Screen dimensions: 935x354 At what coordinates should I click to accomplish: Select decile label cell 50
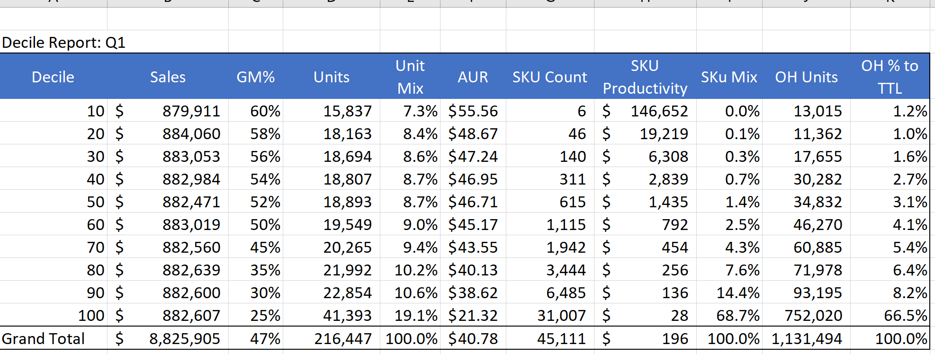coord(54,202)
